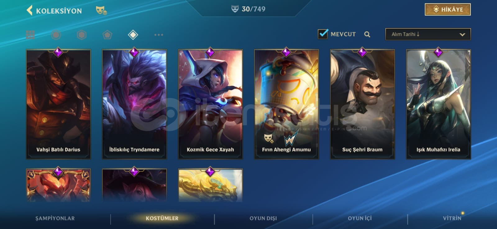Switch to the Şampiyonlar tab
Viewport: 497px width, 229px height.
point(55,218)
